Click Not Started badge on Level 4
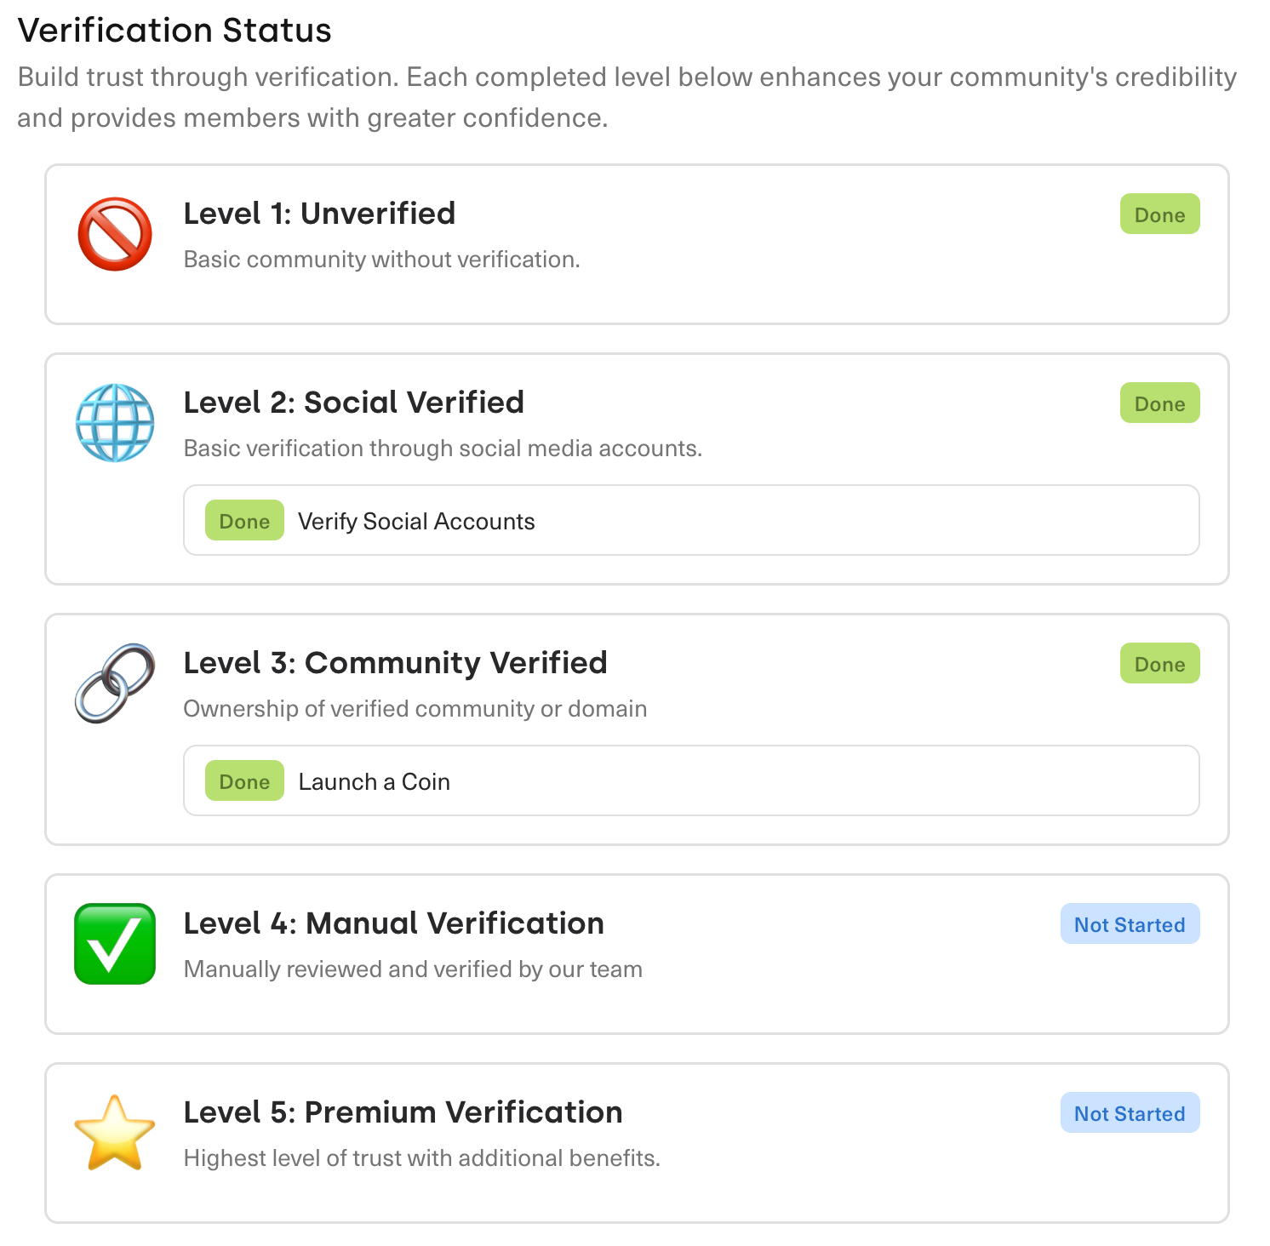 pos(1130,924)
